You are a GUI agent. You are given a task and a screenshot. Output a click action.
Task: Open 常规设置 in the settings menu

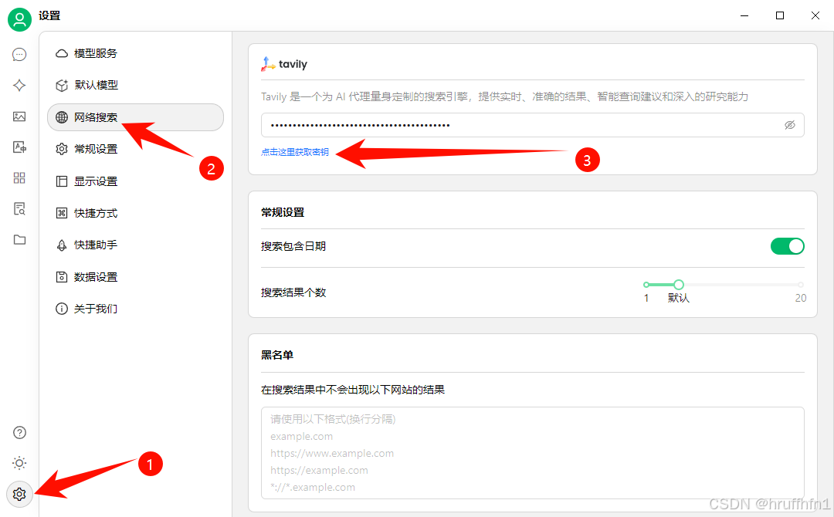click(x=135, y=149)
